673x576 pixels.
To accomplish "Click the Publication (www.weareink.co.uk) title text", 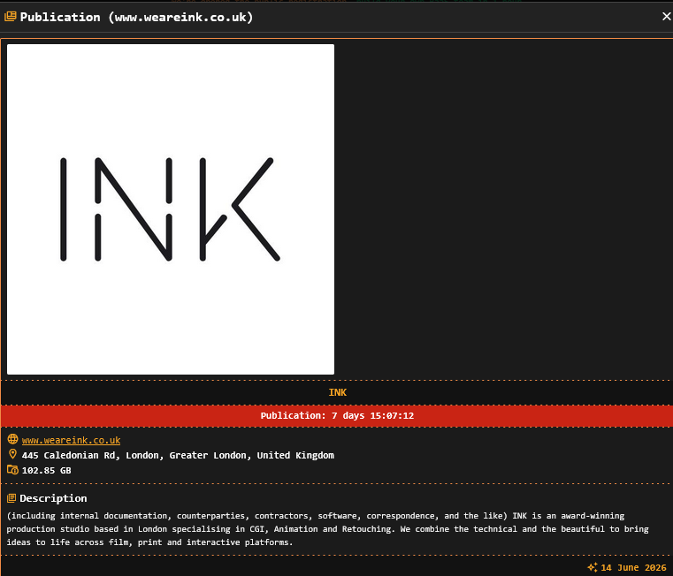I will coord(136,17).
